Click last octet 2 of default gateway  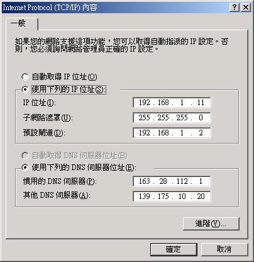pyautogui.click(x=201, y=133)
